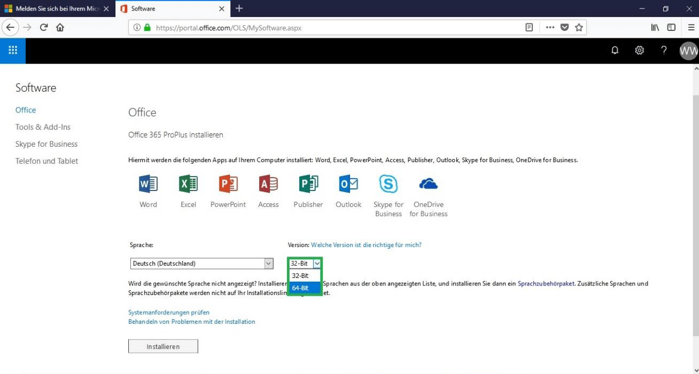Click the PowerPoint app icon
The height and width of the screenshot is (374, 699).
pyautogui.click(x=228, y=184)
